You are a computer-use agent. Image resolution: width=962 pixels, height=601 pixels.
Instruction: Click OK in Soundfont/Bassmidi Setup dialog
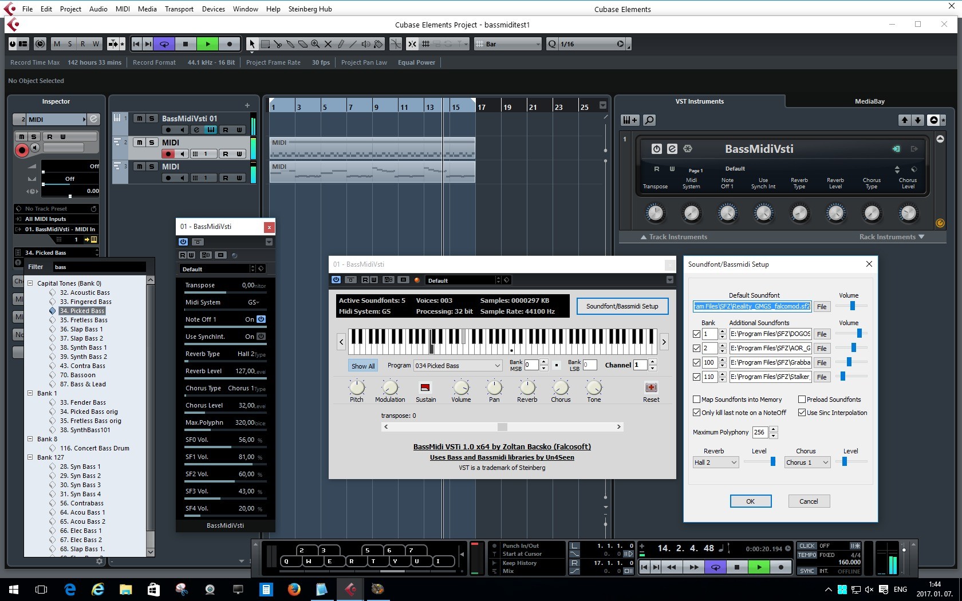pos(751,501)
